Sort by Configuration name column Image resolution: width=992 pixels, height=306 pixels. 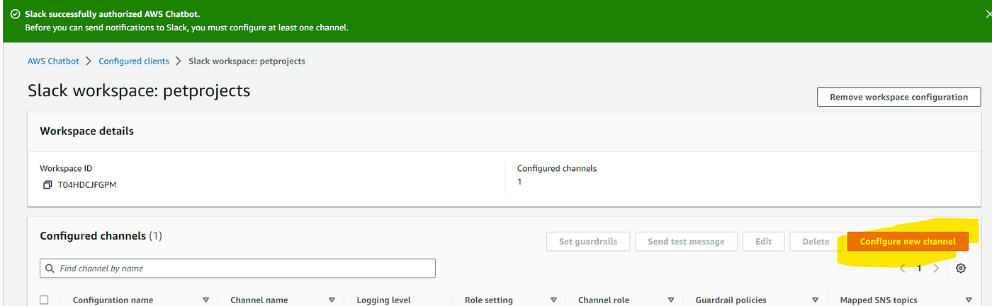pyautogui.click(x=205, y=300)
